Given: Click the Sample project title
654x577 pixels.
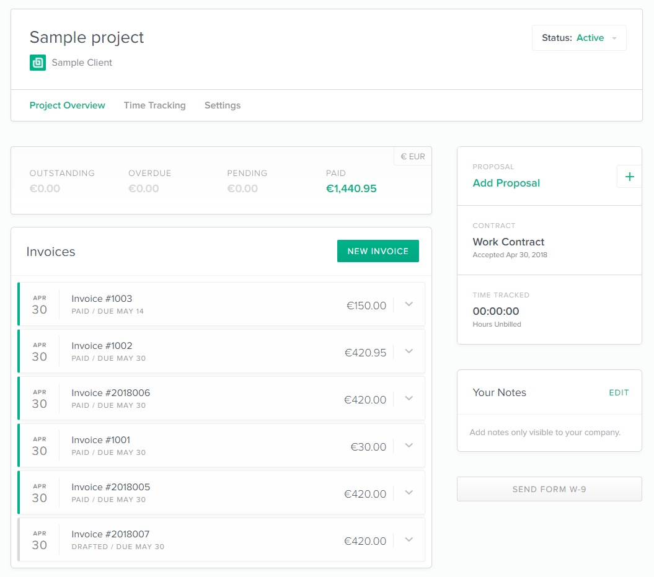Looking at the screenshot, I should [87, 38].
